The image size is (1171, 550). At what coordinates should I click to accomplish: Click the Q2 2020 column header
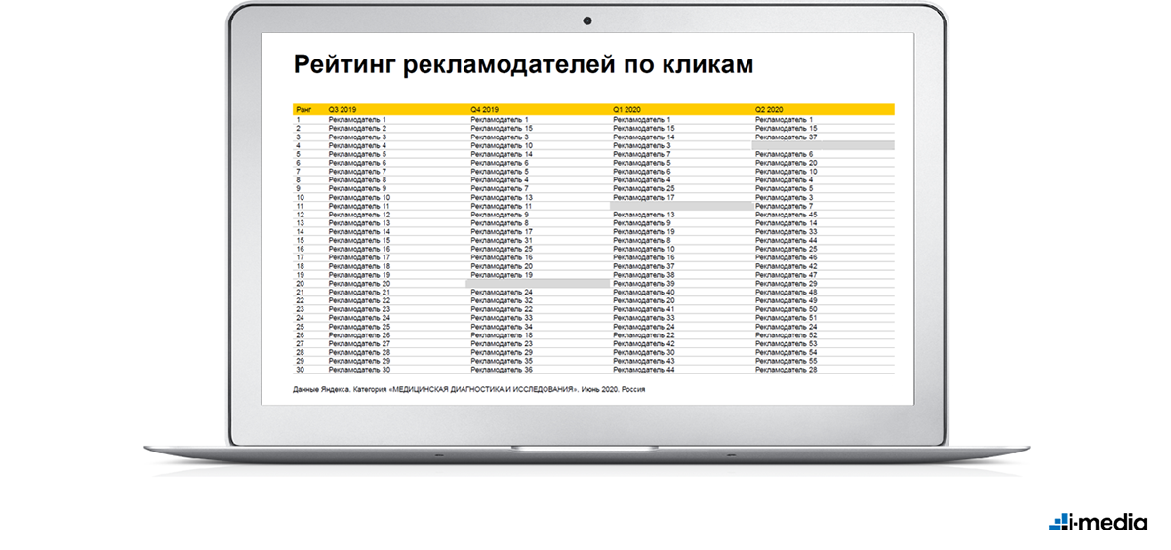[770, 110]
